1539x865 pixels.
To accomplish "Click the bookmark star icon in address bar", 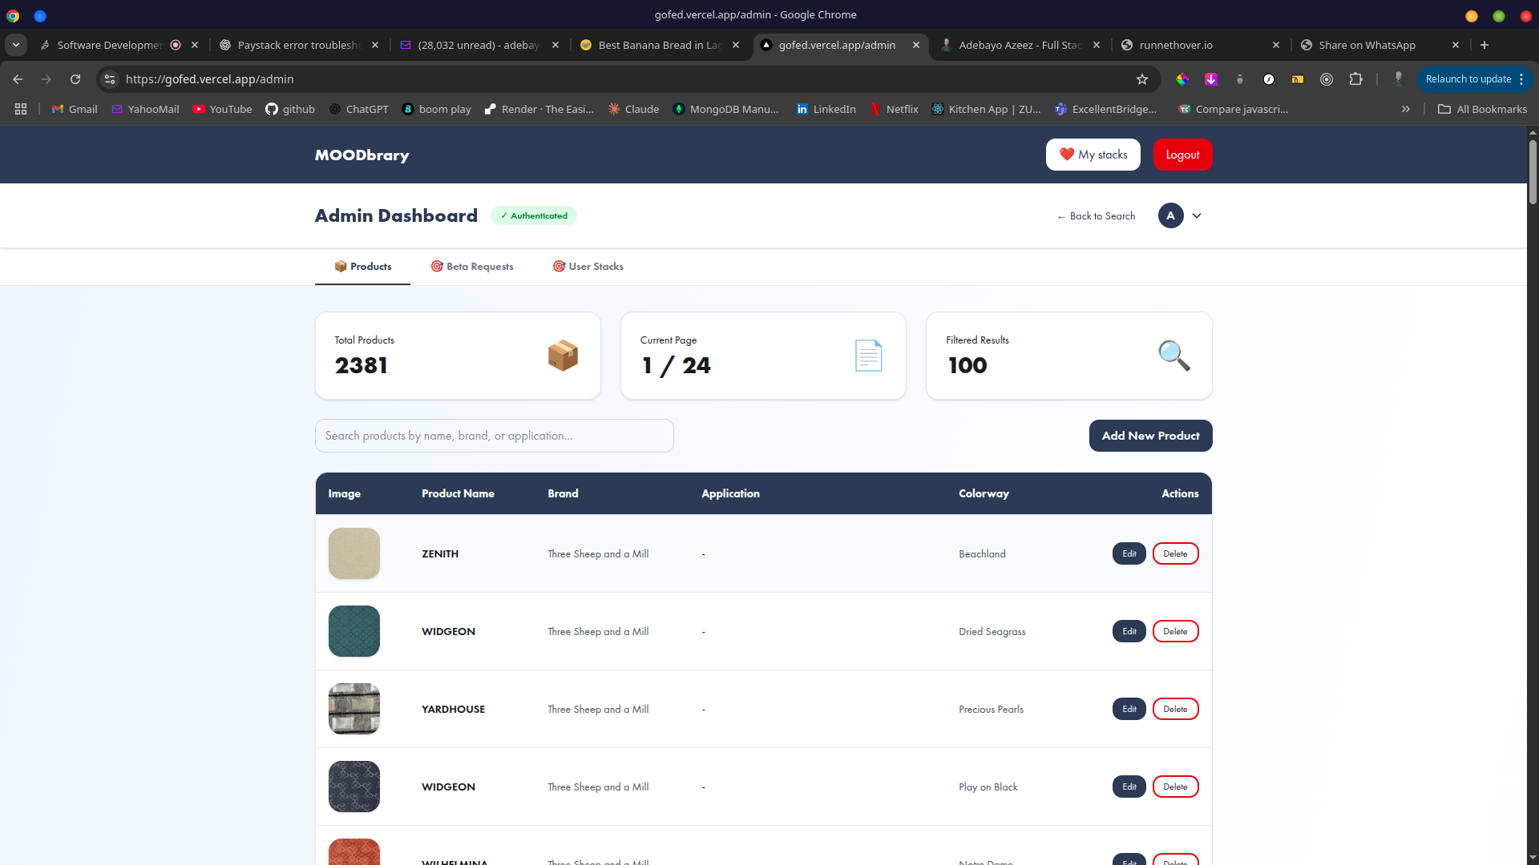I will (x=1142, y=79).
